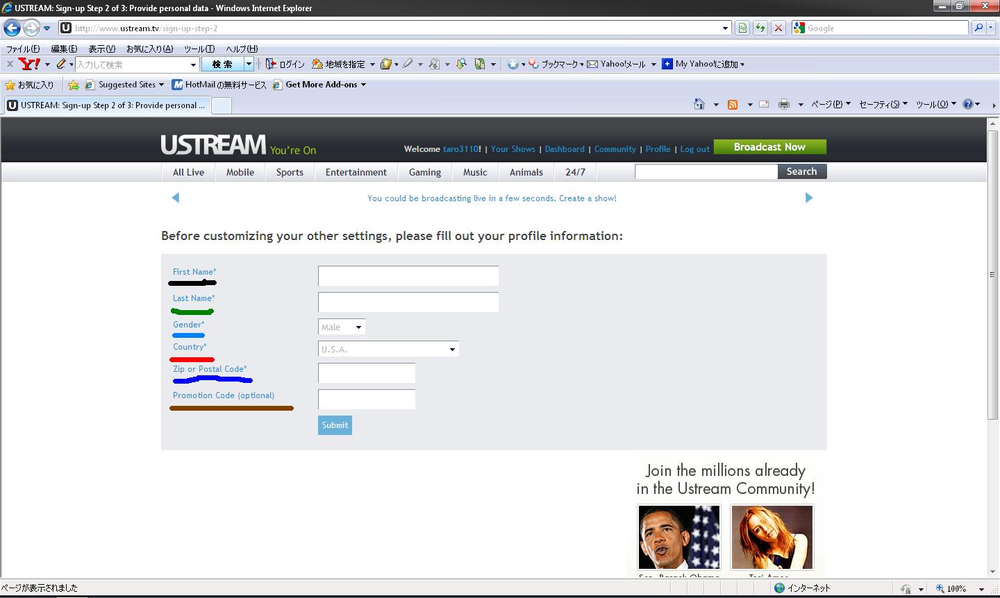Click the Yahoo! Y! logo in toolbar

30,64
